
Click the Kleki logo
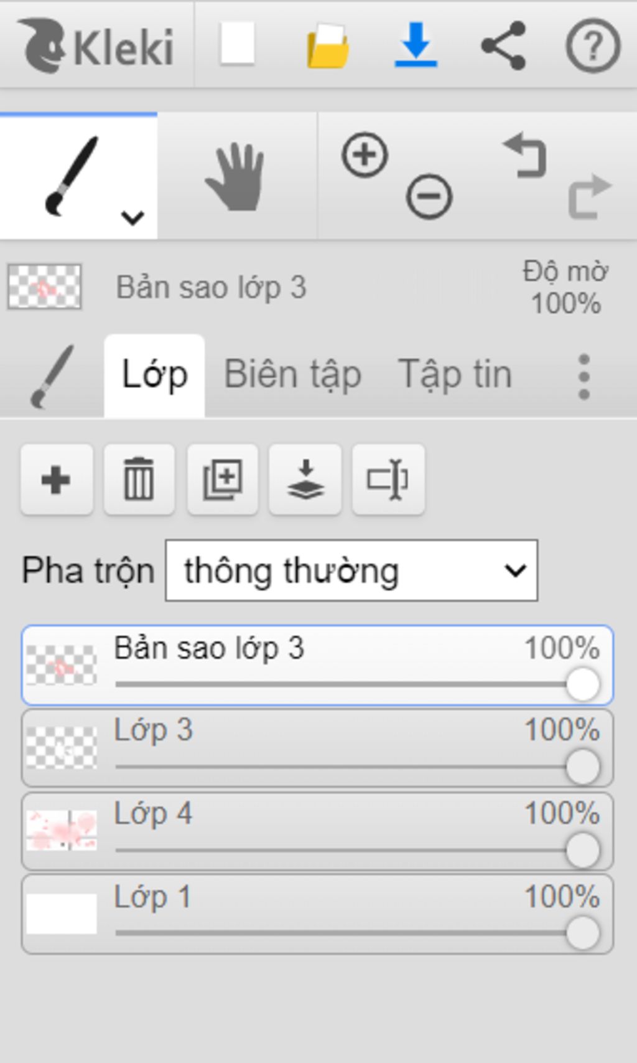(x=96, y=45)
